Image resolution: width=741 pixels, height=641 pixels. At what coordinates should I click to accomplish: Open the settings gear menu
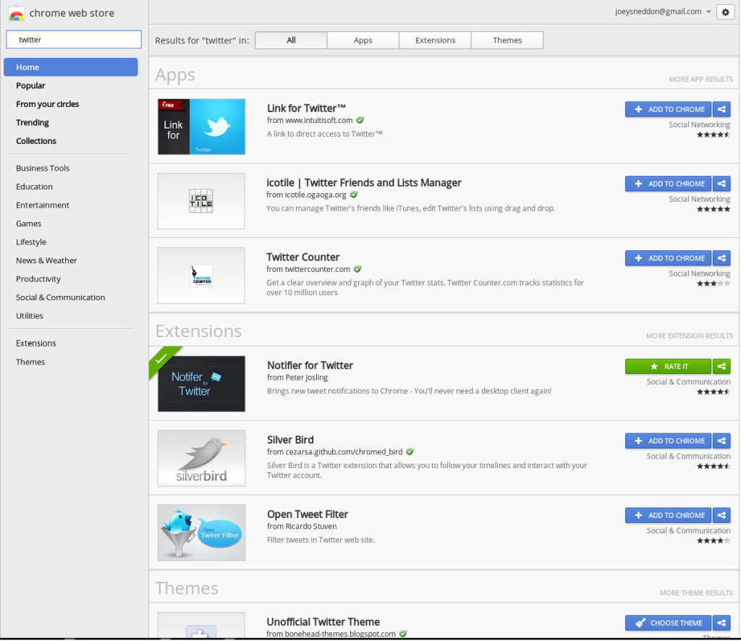pos(725,12)
